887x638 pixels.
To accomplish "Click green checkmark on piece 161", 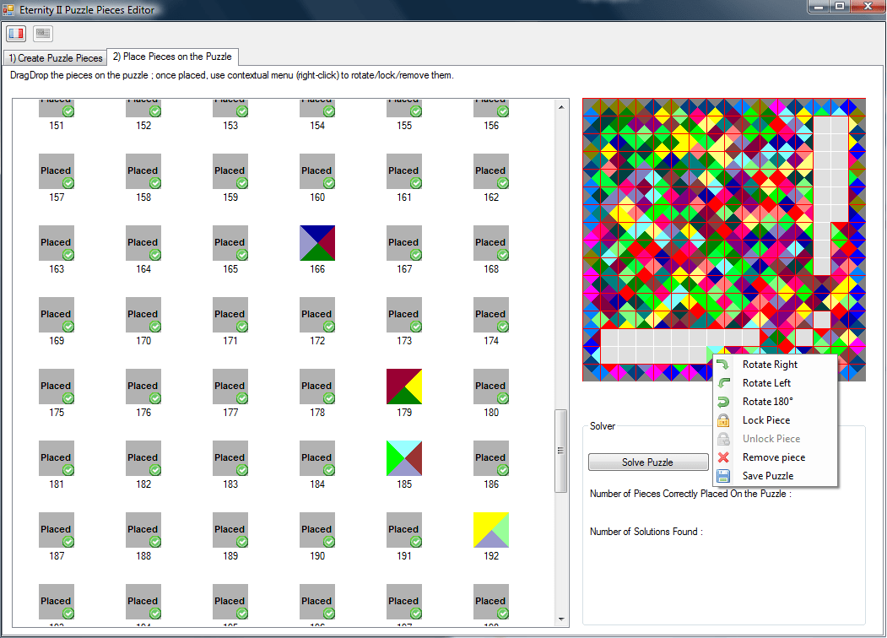I will 416,183.
